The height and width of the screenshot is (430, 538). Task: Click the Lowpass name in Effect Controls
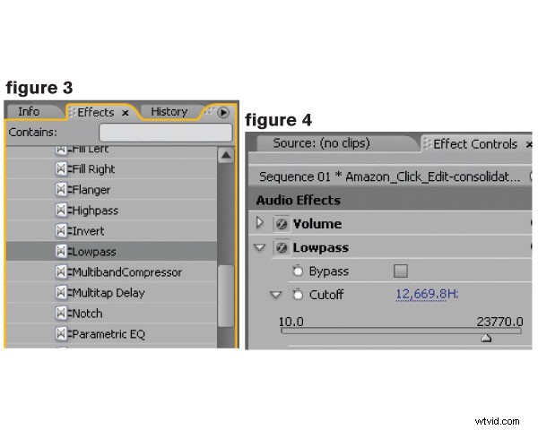pyautogui.click(x=320, y=247)
